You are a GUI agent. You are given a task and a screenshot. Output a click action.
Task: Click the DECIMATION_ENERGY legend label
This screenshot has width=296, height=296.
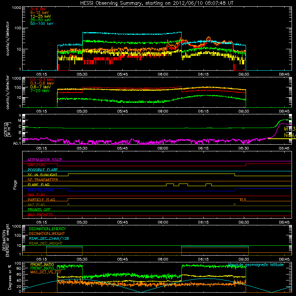47,229
